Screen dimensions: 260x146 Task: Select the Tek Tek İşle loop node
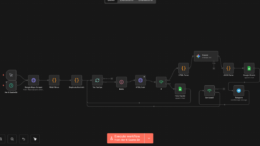pos(97,80)
